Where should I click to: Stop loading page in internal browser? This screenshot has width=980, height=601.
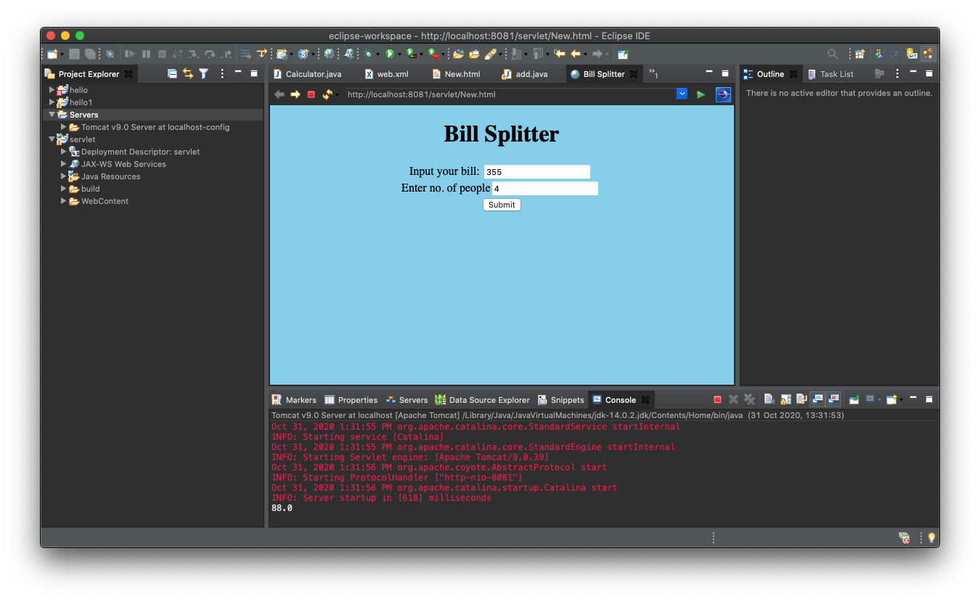[311, 94]
